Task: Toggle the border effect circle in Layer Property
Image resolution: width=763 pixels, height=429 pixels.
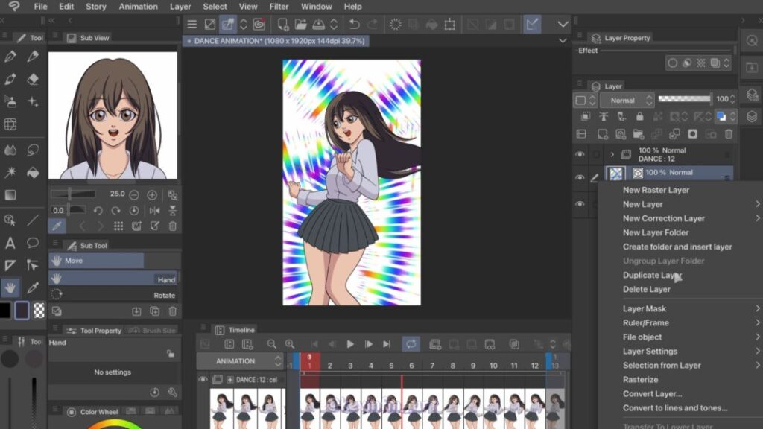Action: [x=673, y=63]
